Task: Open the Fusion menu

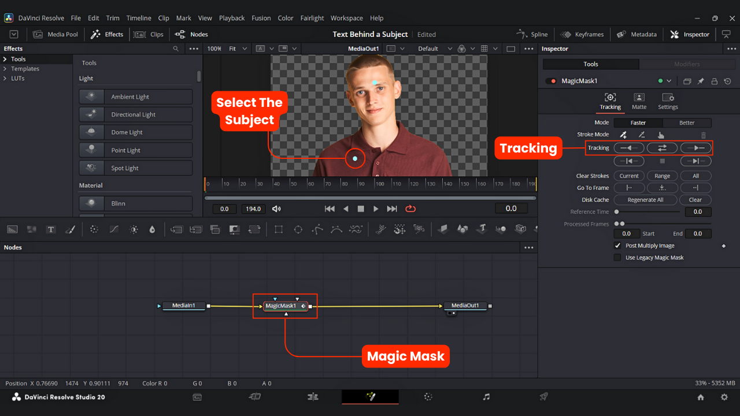Action: point(261,18)
